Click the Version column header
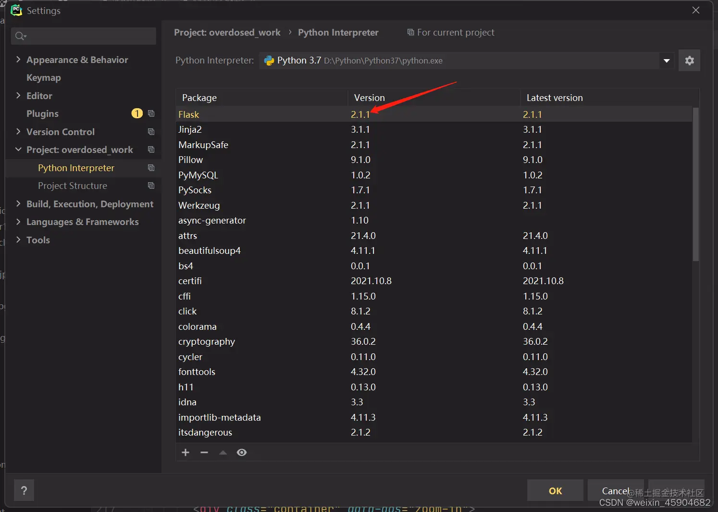The height and width of the screenshot is (512, 718). click(434, 98)
